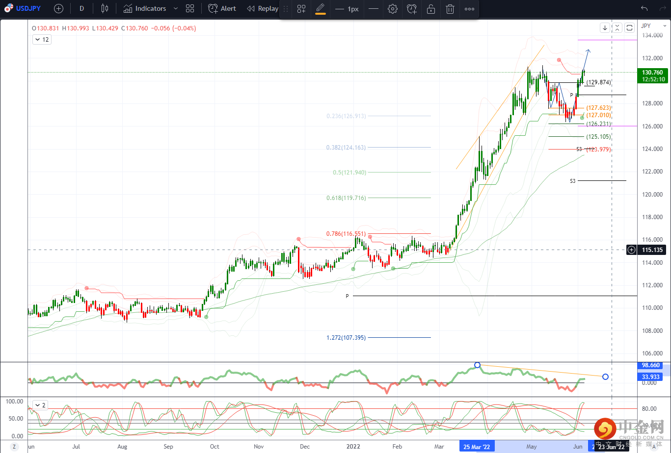Viewport: 671px width, 453px height.
Task: Open the candlestick chart style selector
Action: pos(104,8)
